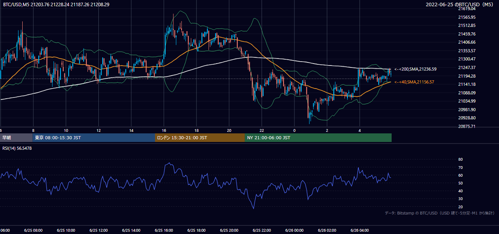
Task: Select the 21619.04 price axis label
Action: (x=466, y=9)
